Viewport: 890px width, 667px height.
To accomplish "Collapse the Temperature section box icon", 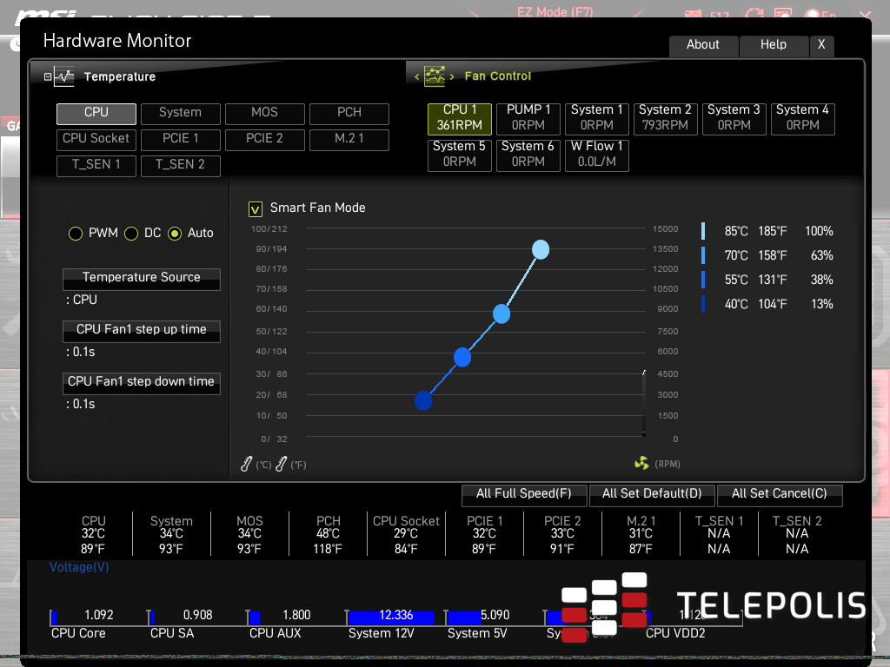I will point(48,76).
